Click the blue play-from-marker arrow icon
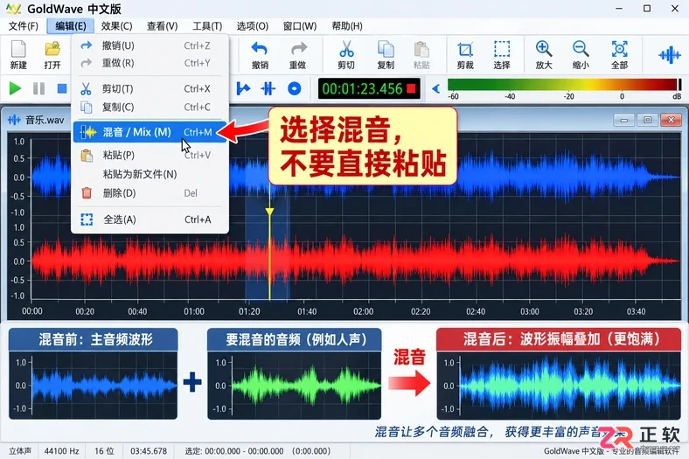Image resolution: width=689 pixels, height=459 pixels. pyautogui.click(x=243, y=88)
